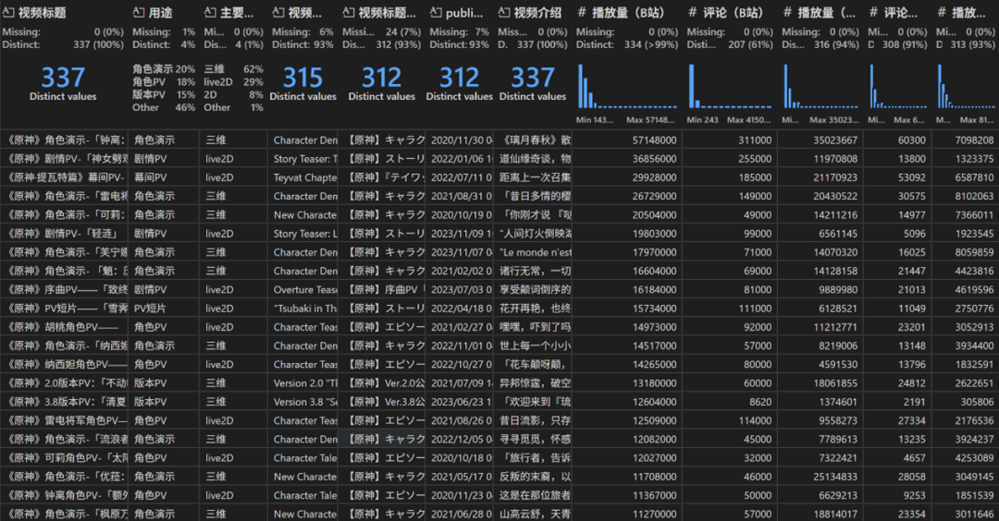Viewport: 999px width, 521px height.
Task: Click the # icon of the rightmost column
Action: 943,13
